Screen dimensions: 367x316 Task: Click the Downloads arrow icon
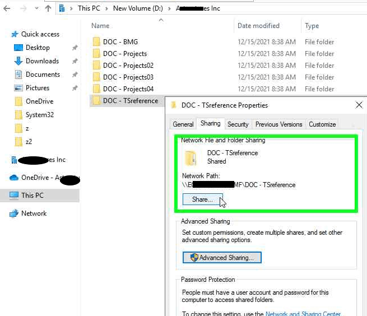pyautogui.click(x=18, y=61)
